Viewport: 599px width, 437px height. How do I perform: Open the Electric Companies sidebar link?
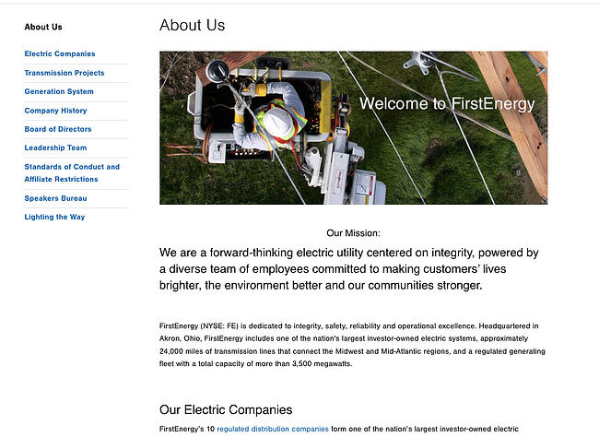coord(59,54)
